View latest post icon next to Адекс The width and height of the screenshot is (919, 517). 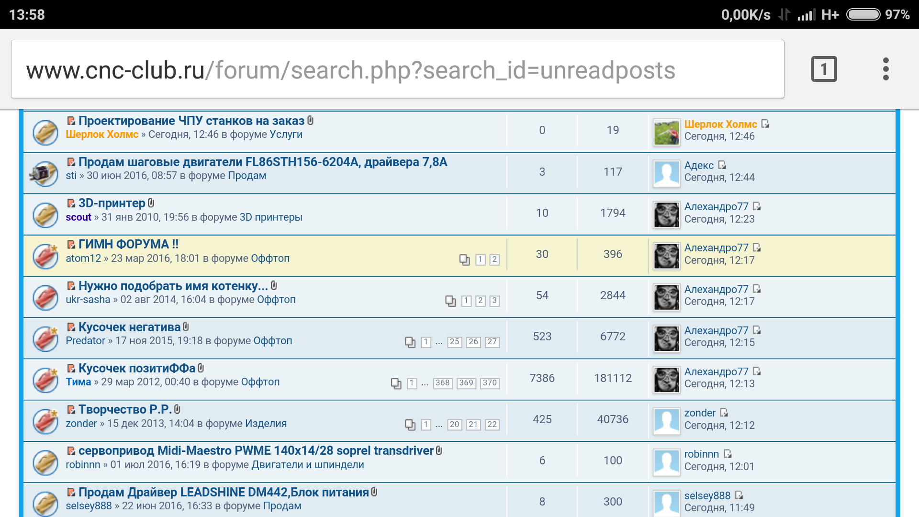[722, 165]
